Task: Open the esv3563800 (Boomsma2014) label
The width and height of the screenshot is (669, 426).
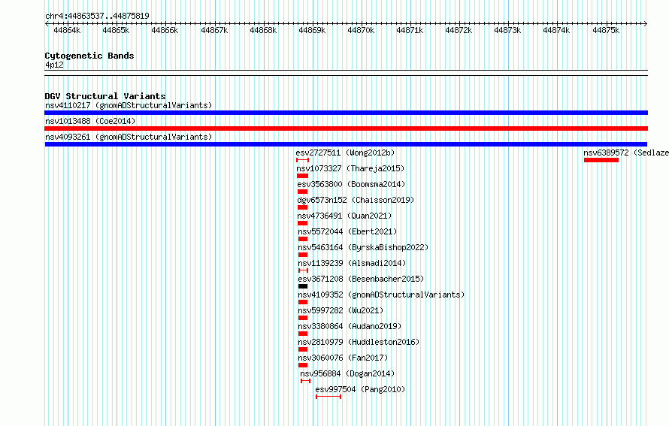Action: (351, 184)
